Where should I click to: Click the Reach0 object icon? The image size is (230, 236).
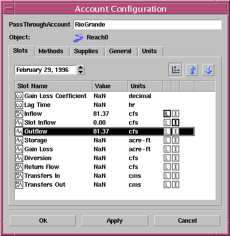[78, 38]
